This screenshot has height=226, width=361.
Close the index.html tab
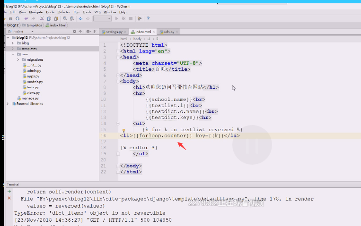(x=154, y=32)
